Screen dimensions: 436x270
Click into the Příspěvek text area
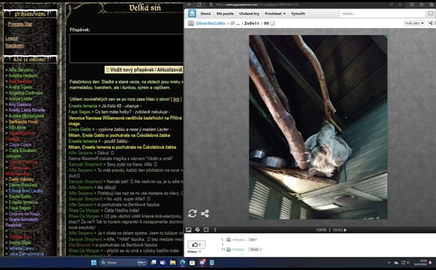click(x=127, y=48)
